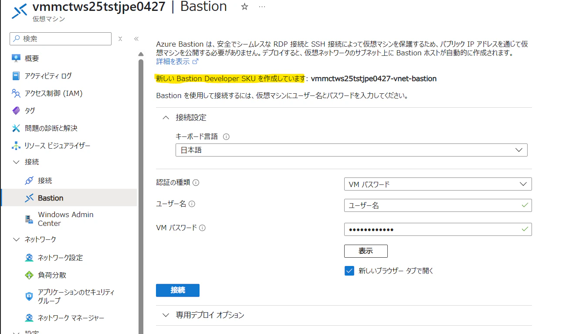Favorite this page with the star icon

tap(244, 7)
